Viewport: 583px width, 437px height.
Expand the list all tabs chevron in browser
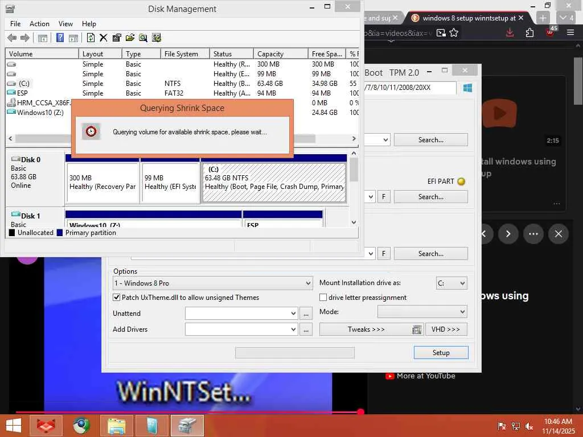pyautogui.click(x=566, y=18)
